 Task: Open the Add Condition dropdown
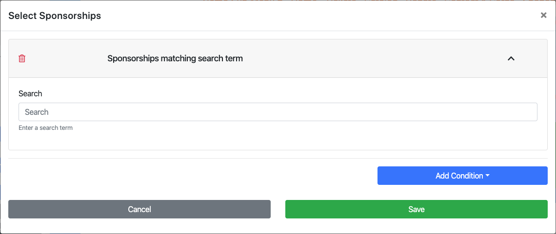pos(462,176)
